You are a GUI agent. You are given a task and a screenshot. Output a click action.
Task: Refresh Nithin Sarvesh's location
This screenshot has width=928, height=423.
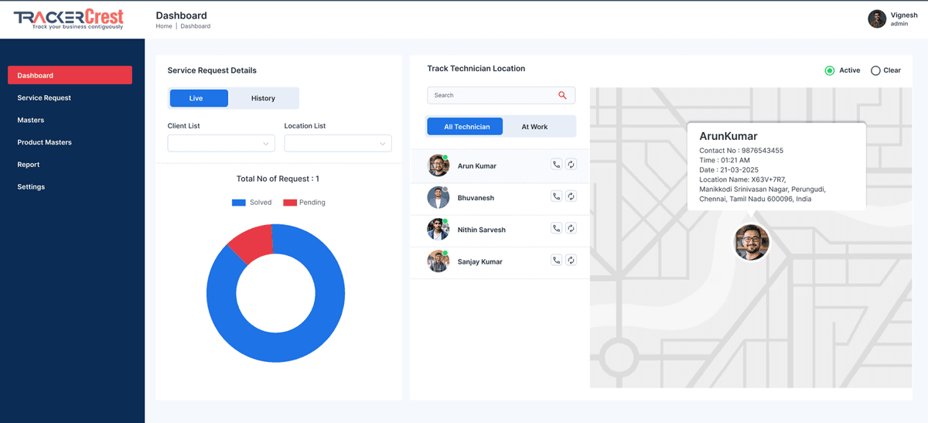tap(571, 228)
